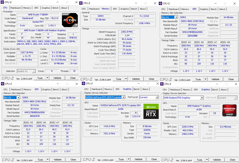Click the CPU-Z title icon in Radeon Graphics window
This screenshot has height=163, width=239.
coord(162,84)
